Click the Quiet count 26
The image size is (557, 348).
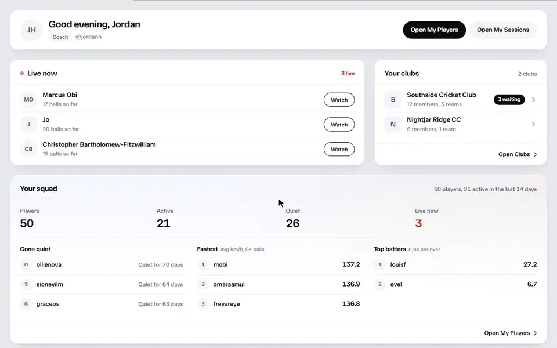[292, 223]
